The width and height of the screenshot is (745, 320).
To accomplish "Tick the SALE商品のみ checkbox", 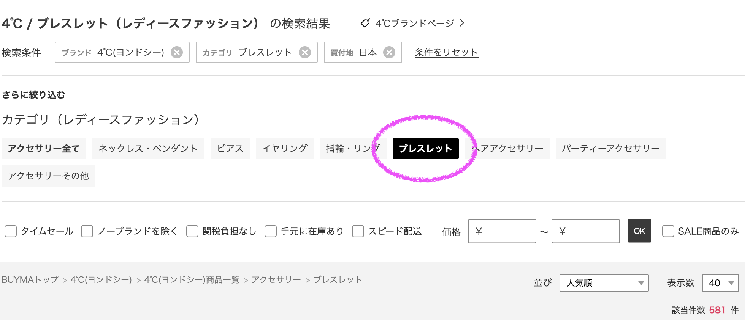I will coord(668,231).
